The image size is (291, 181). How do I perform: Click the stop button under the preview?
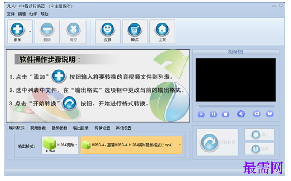225,114
